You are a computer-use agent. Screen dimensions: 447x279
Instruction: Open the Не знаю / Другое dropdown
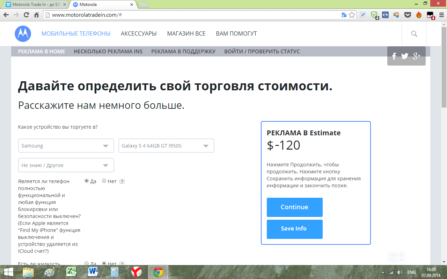pyautogui.click(x=66, y=165)
